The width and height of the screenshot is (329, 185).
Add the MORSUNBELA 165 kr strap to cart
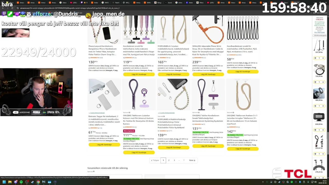click(173, 74)
